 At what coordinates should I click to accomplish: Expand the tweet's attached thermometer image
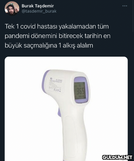(66, 109)
